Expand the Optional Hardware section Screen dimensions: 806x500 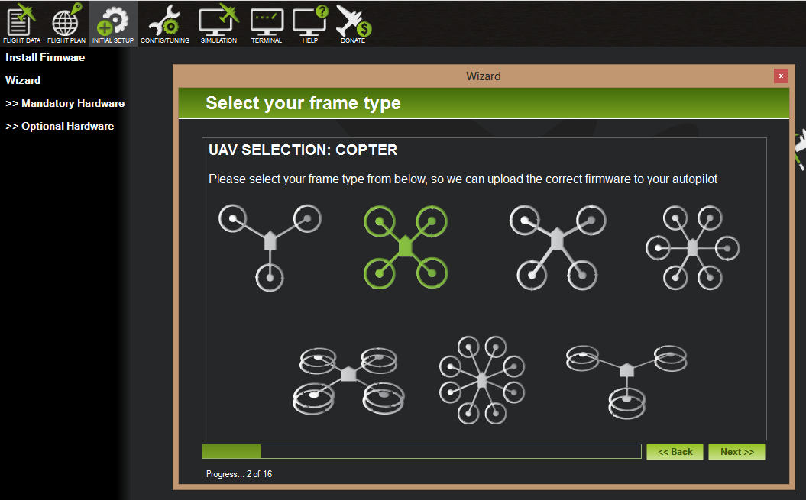click(60, 126)
